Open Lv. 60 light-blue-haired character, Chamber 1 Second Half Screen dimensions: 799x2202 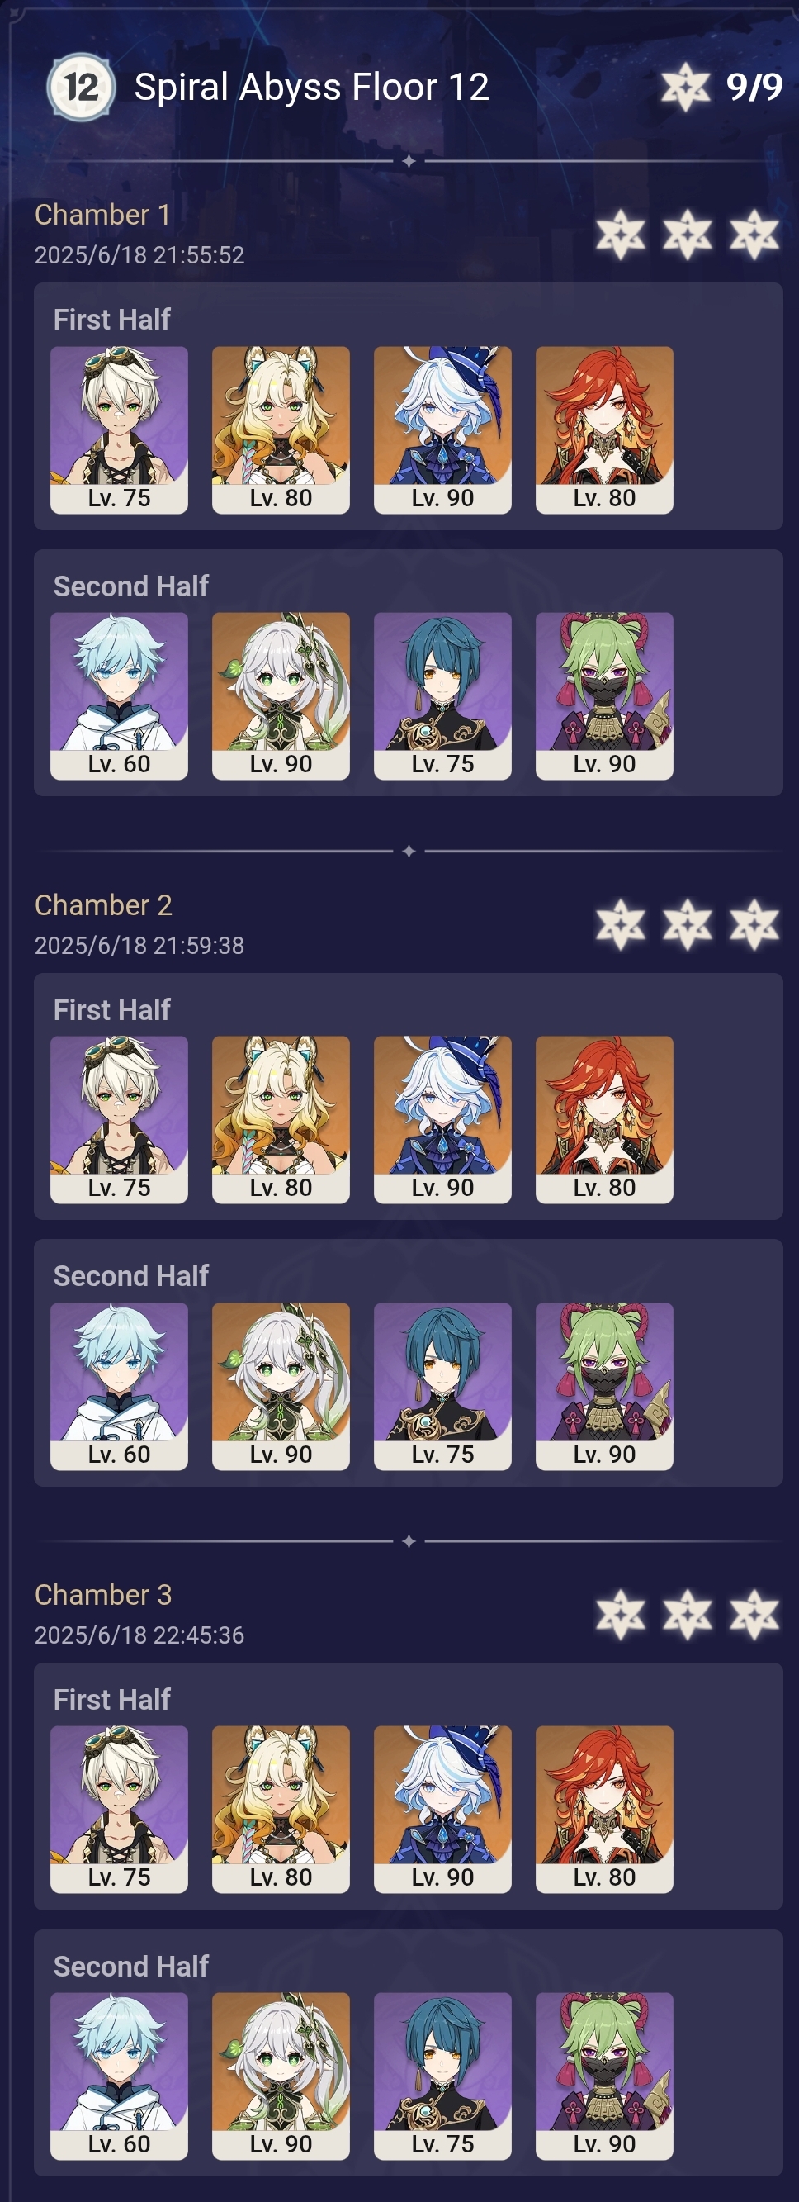pyautogui.click(x=119, y=695)
